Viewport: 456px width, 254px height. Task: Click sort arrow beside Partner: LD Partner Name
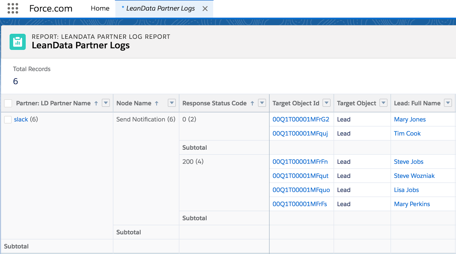[x=96, y=103]
